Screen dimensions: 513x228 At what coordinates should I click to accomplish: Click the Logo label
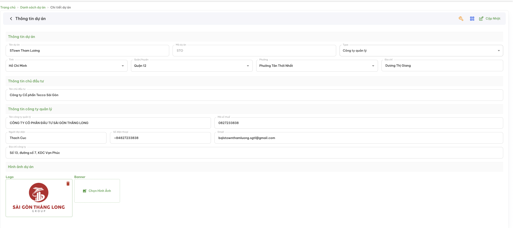click(10, 177)
